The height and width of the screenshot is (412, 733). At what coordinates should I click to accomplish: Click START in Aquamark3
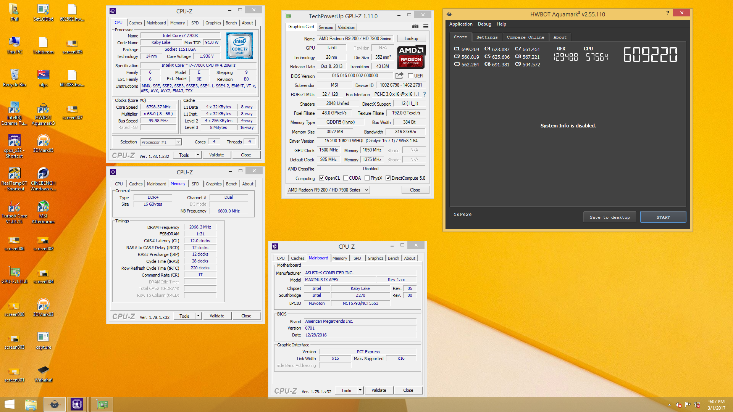[663, 217]
